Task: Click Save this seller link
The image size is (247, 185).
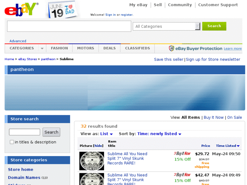Action: 169,59
